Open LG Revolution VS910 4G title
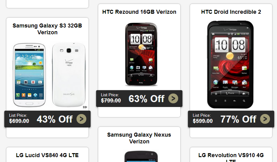The image size is (277, 162). (231, 157)
